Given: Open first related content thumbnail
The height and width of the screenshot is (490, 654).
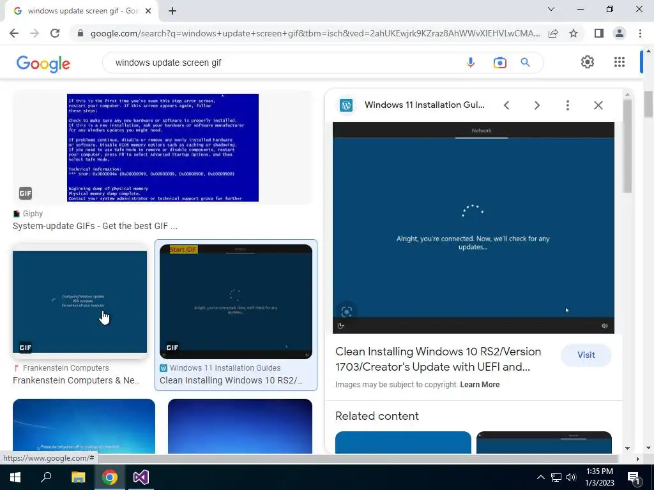Looking at the screenshot, I should coord(403,443).
